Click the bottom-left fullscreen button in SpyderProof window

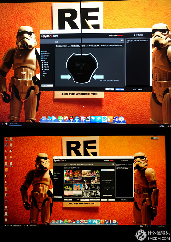tap(68, 200)
